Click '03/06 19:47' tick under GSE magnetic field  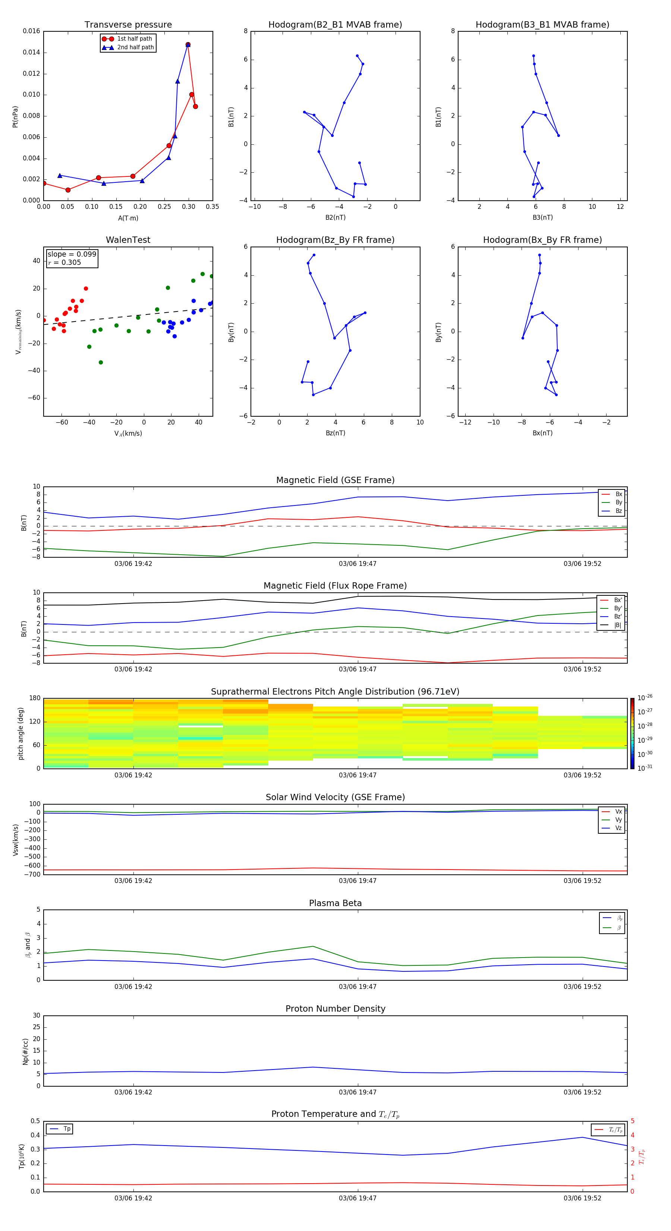pyautogui.click(x=358, y=563)
